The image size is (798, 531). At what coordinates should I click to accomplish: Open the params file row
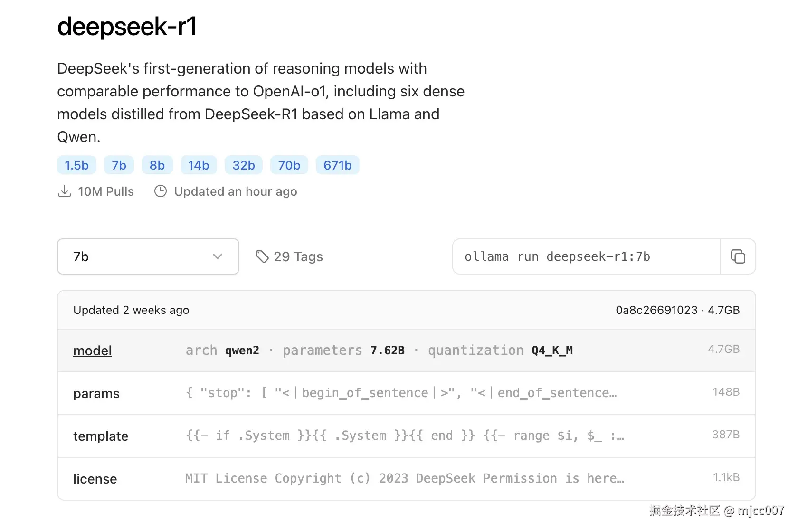96,393
